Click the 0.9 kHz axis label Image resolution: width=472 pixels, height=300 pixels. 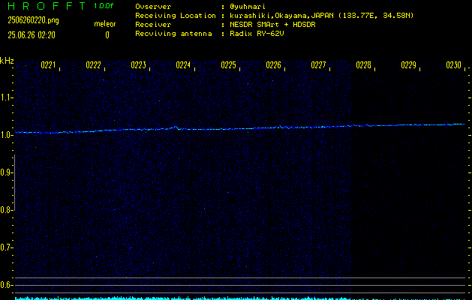click(5, 172)
